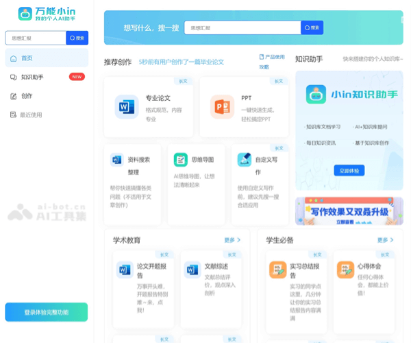The image size is (411, 343).
Task: Open 知识助手 sidebar item
Action: [32, 78]
